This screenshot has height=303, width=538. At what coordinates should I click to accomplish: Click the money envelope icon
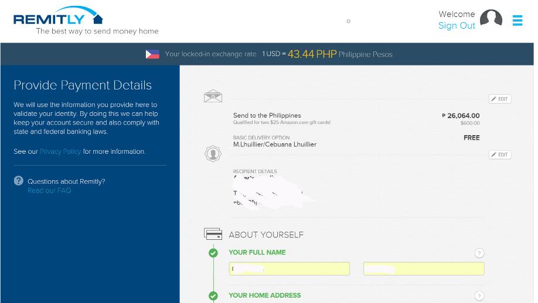[213, 96]
